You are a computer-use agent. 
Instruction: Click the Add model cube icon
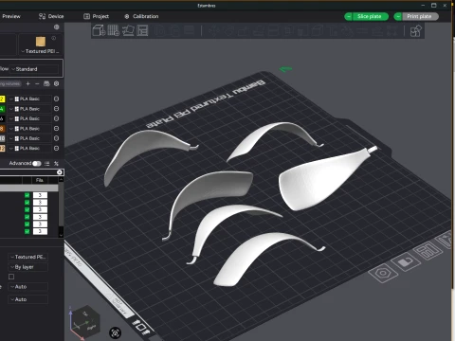click(99, 30)
